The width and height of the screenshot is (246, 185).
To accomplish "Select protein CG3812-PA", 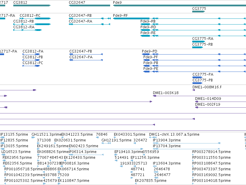I will [x=33, y=51].
